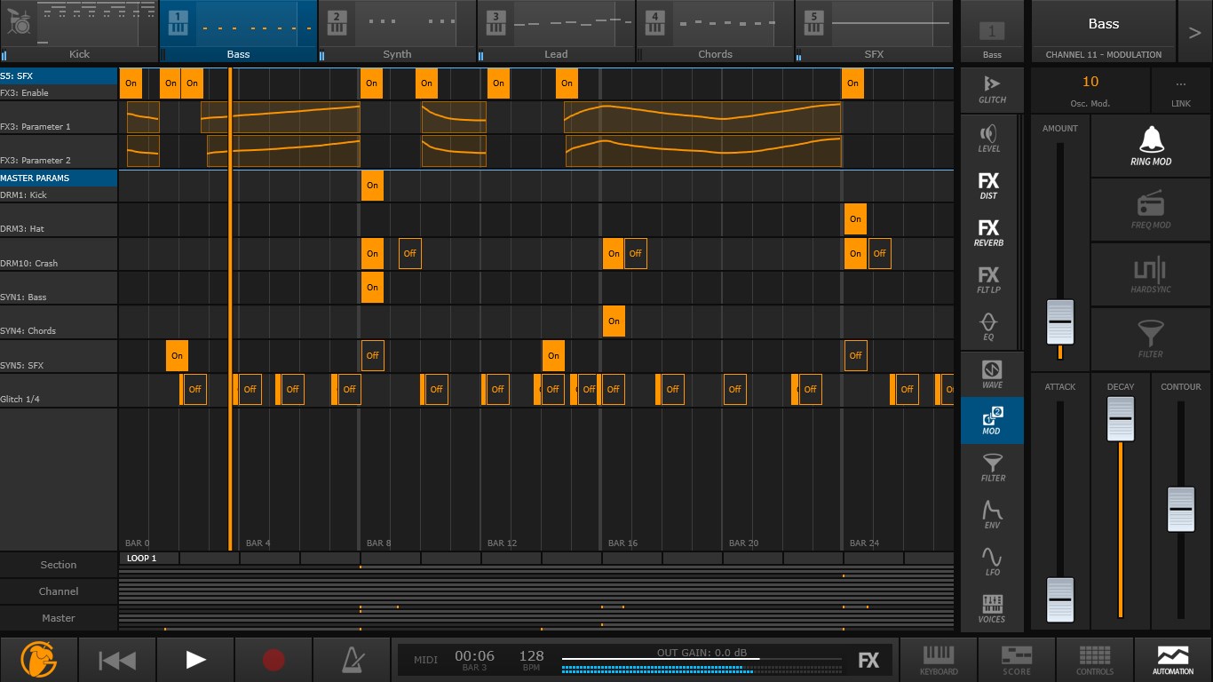
Task: Toggle master FX button in transport bar
Action: pyautogui.click(x=868, y=660)
